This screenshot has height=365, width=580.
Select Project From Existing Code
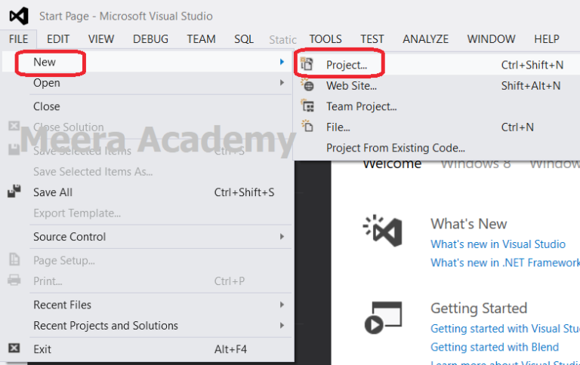pyautogui.click(x=395, y=148)
